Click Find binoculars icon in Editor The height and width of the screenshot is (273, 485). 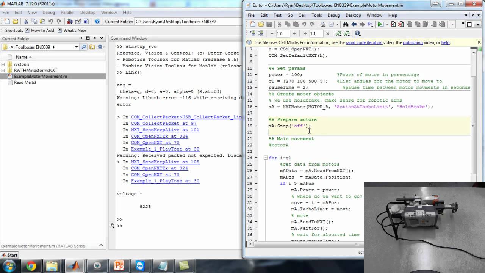(x=346, y=24)
